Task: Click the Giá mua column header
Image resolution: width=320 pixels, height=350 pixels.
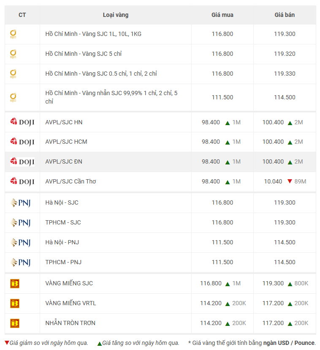Action: (x=222, y=15)
